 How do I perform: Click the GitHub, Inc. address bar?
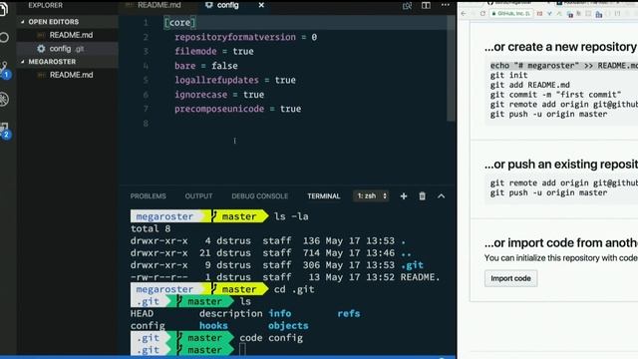pos(511,13)
